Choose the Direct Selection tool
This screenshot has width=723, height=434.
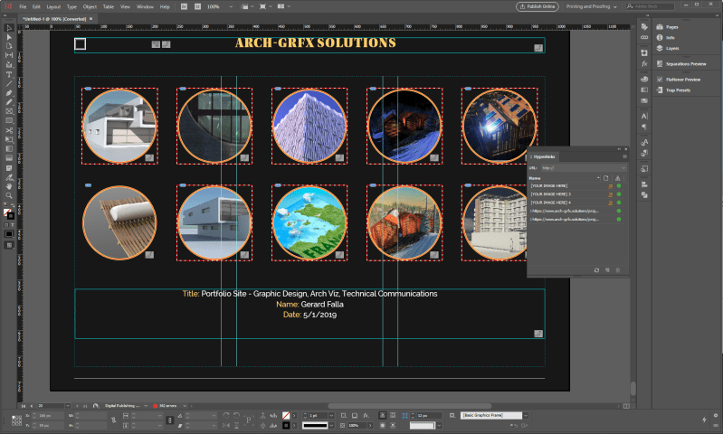click(9, 37)
